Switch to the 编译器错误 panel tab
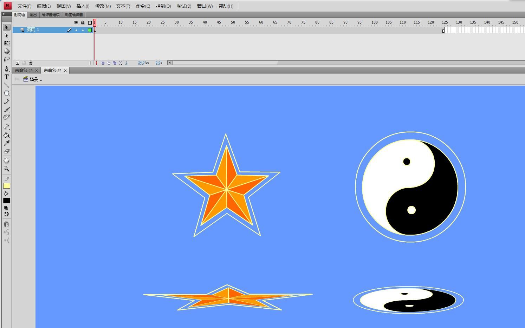The width and height of the screenshot is (525, 328). 51,15
